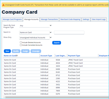Select the Manage Accounts tab
Image resolution: width=109 pixels, height=99 pixels.
click(31, 19)
